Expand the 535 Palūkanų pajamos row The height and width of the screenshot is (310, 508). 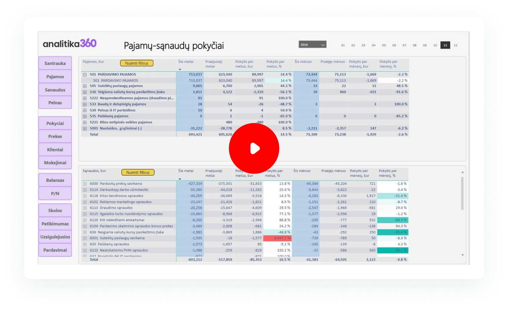pos(85,116)
